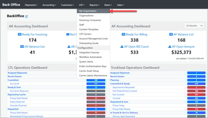Click the AP Open Amount warning icon
The width and height of the screenshot is (208, 118).
pyautogui.click(x=170, y=47)
